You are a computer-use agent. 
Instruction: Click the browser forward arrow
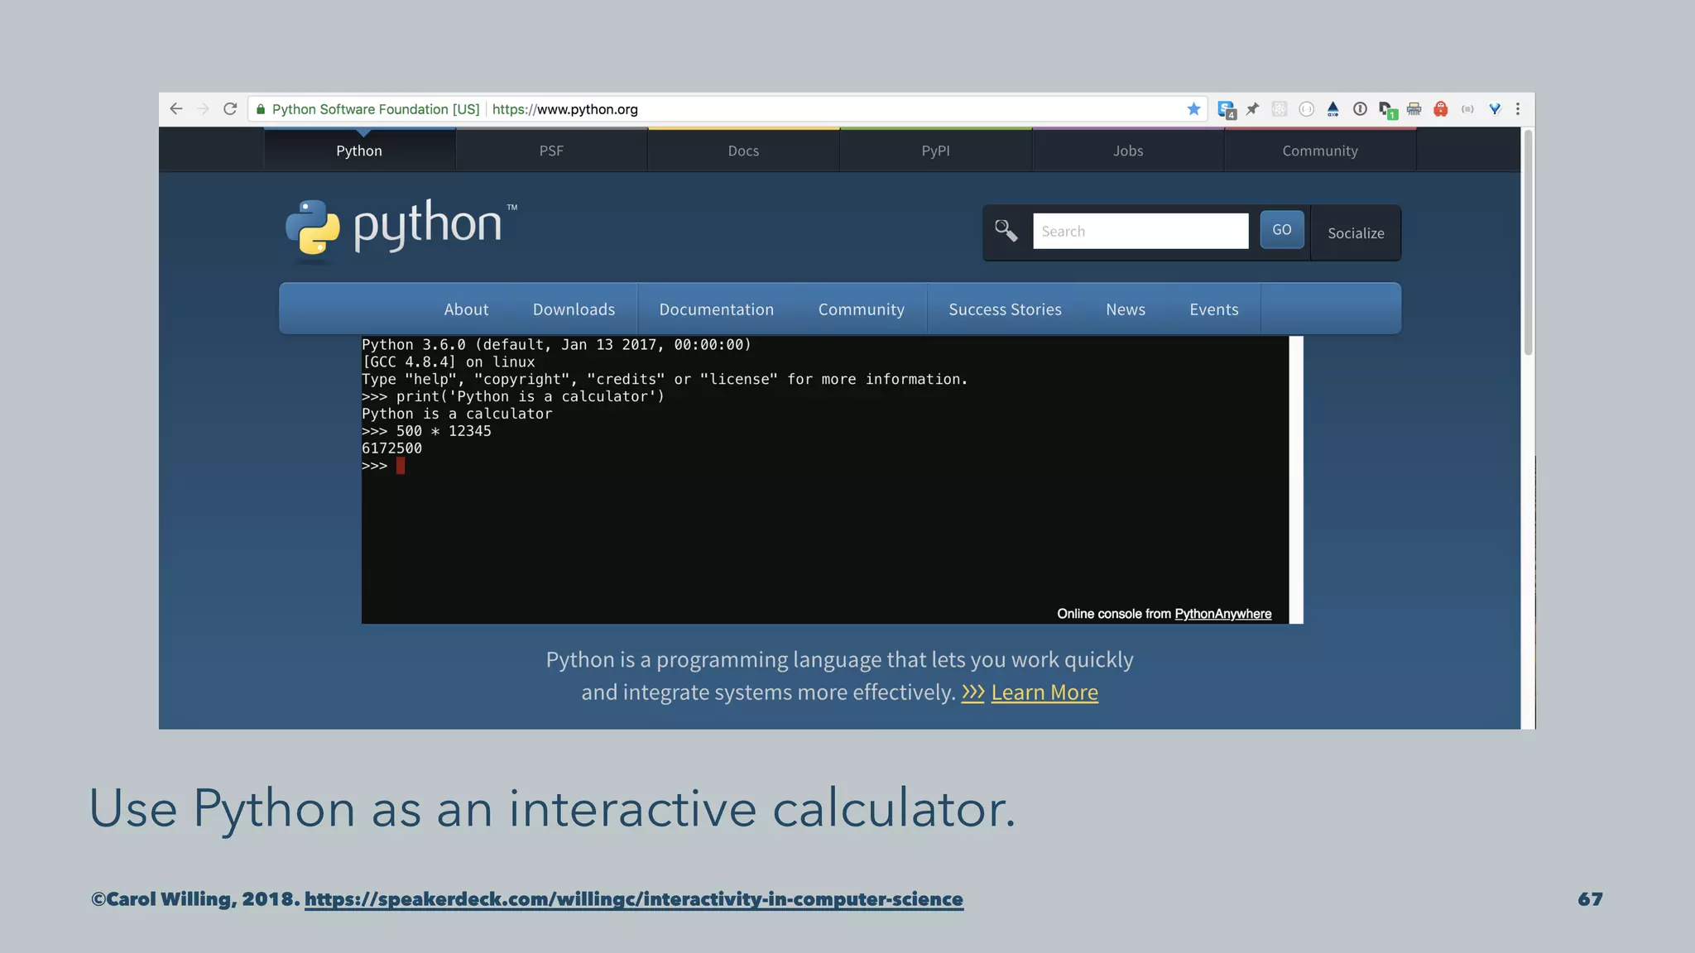[x=203, y=109]
